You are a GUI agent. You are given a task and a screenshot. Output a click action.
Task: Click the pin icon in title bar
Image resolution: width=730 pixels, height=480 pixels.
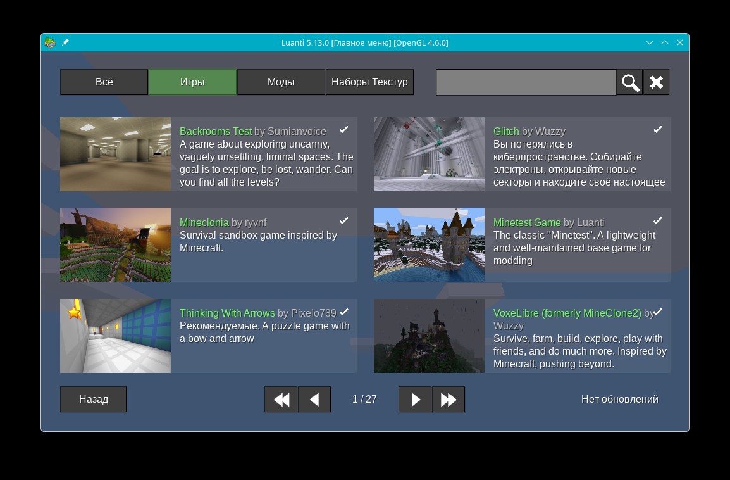(x=65, y=42)
